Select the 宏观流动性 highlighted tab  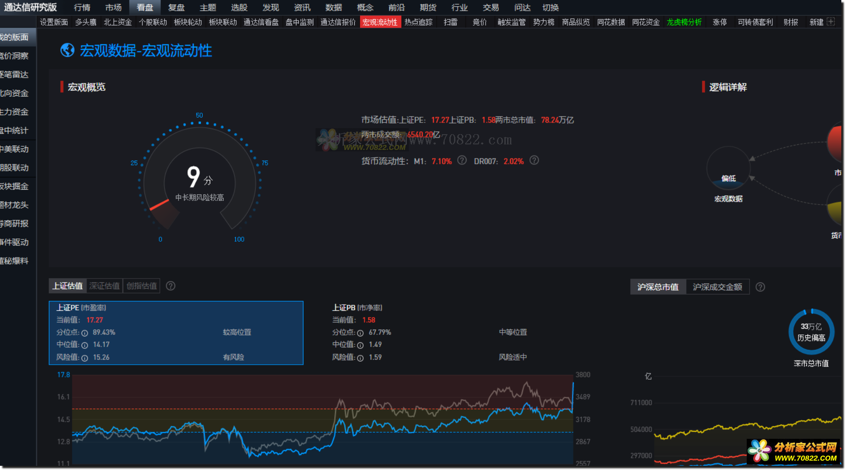coord(380,22)
